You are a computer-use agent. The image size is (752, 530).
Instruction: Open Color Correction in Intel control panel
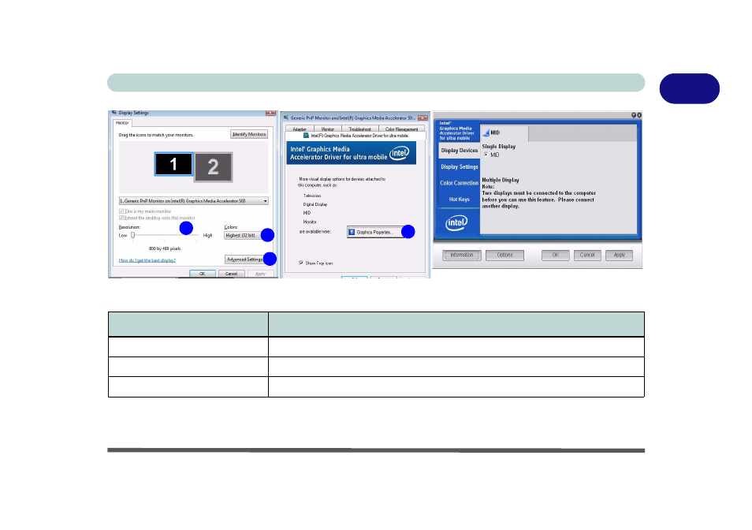459,183
